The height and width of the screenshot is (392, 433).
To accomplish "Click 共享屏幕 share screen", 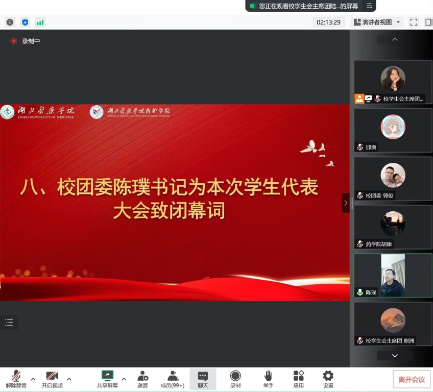I will pyautogui.click(x=107, y=379).
